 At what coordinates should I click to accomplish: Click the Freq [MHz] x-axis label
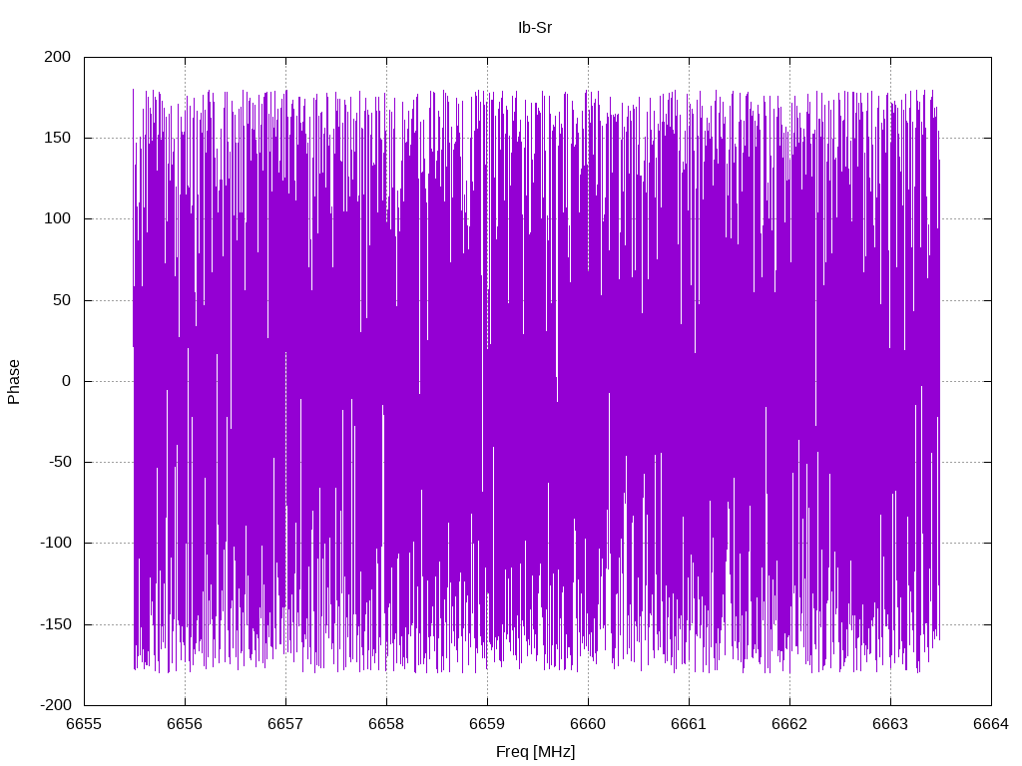point(535,752)
